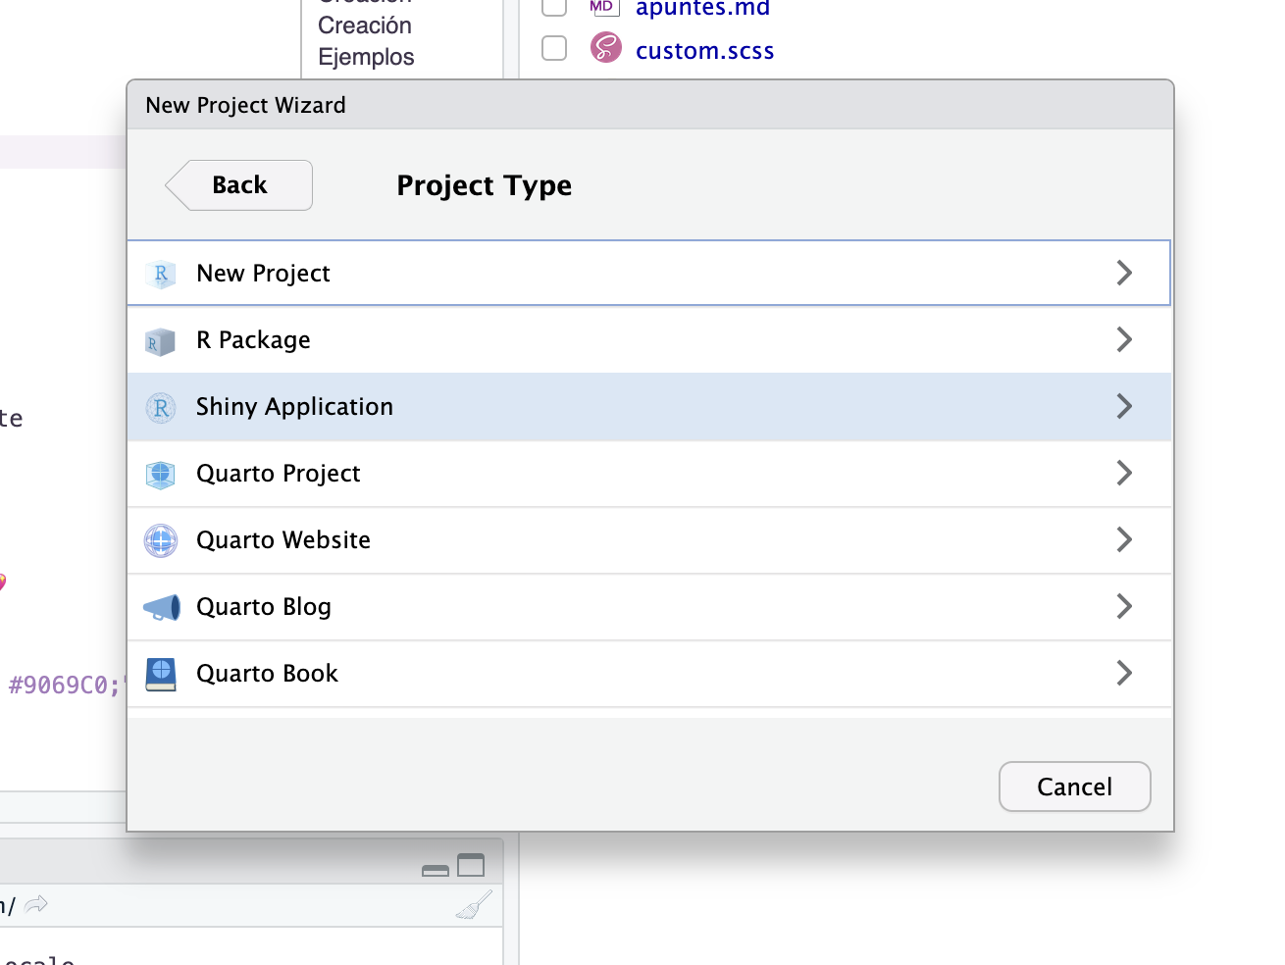Click the Quarto Book icon
Viewport: 1285px width, 965px height.
pyautogui.click(x=161, y=675)
